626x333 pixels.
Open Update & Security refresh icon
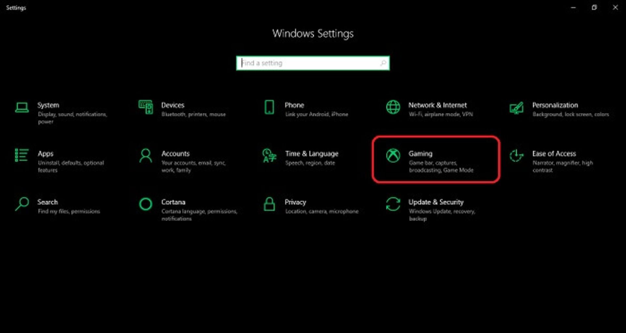393,204
